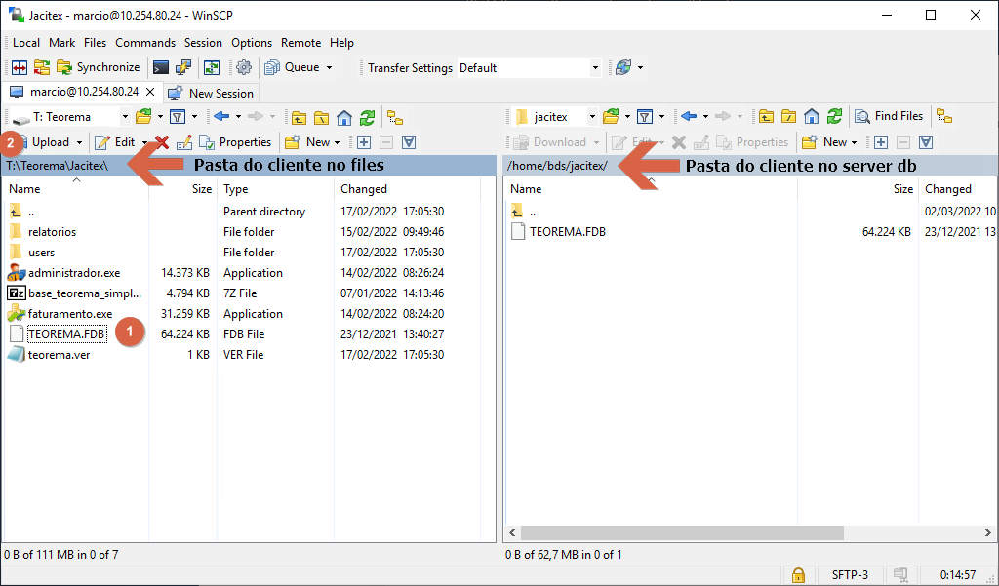The height and width of the screenshot is (586, 999).
Task: Click remote Select Files plus icon
Action: pyautogui.click(x=881, y=142)
